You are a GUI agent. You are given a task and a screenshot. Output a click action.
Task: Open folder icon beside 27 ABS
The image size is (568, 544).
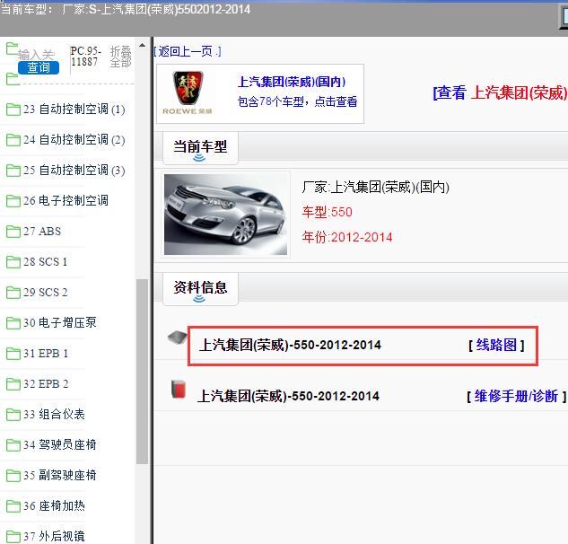(x=13, y=232)
